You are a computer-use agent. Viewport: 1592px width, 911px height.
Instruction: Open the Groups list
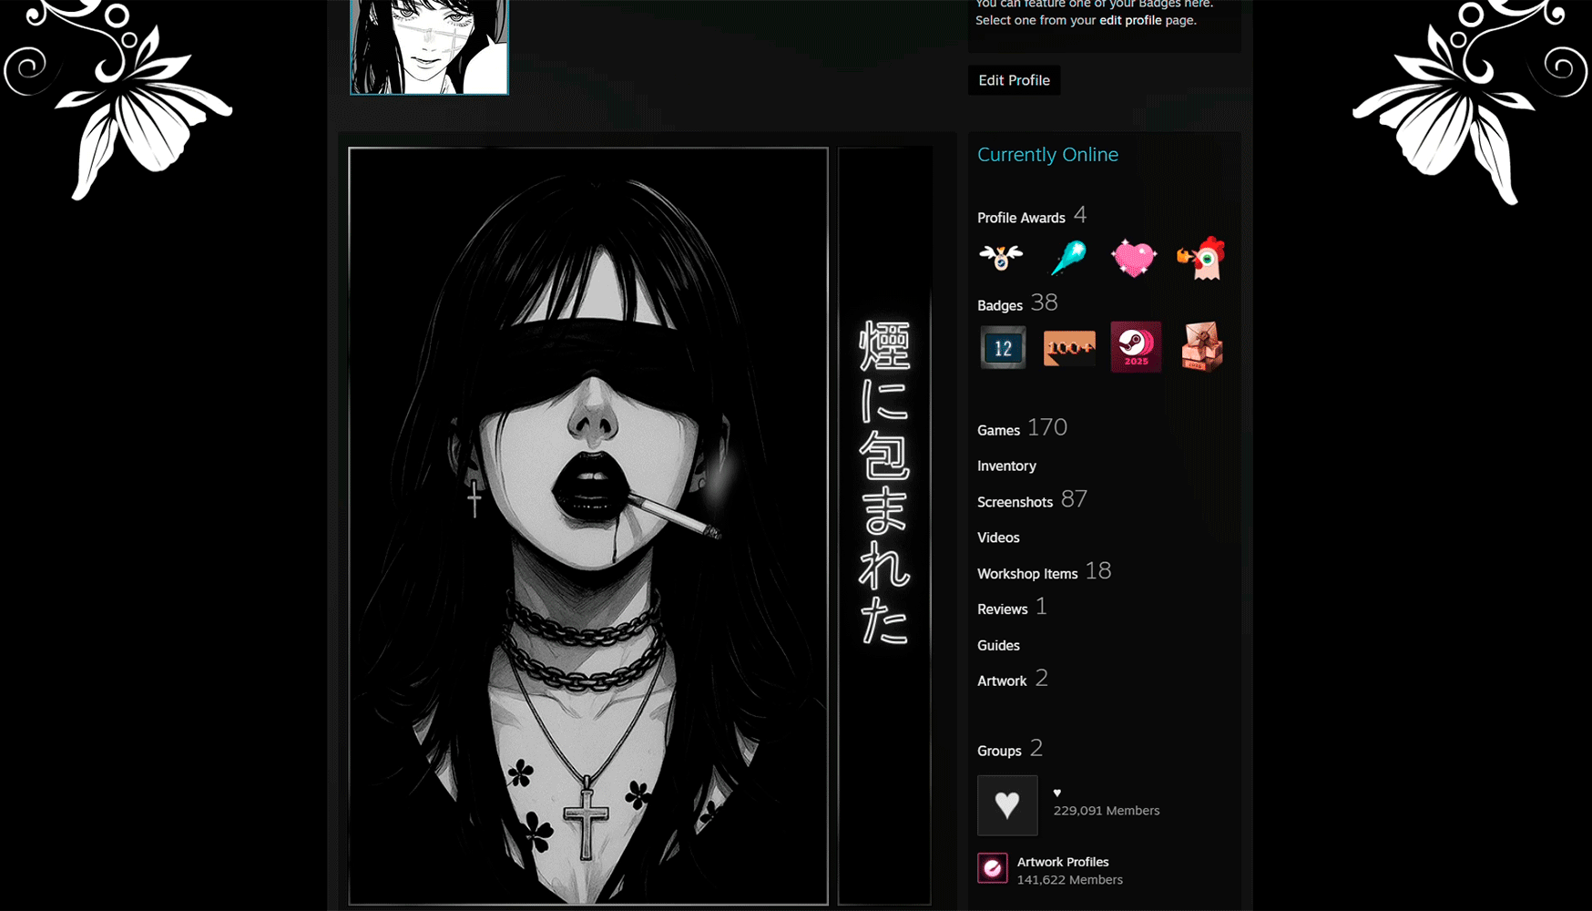point(999,751)
